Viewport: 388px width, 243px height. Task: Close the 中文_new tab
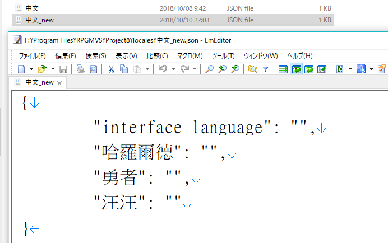coord(59,83)
